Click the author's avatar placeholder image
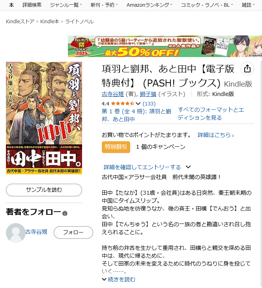 point(16,233)
